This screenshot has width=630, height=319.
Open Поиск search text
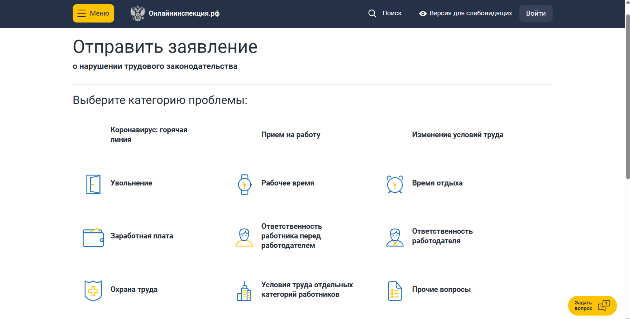[392, 13]
